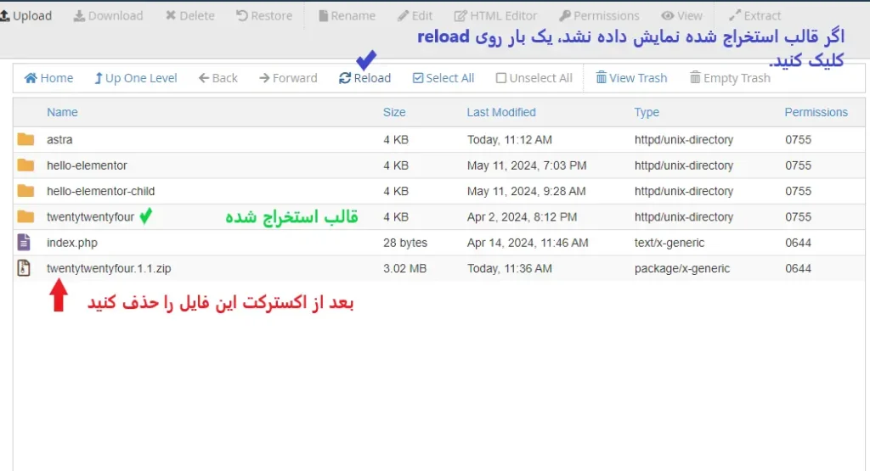Image resolution: width=870 pixels, height=471 pixels.
Task: Click 'Apr 14, 2024, 11:46 AM' cell
Action: pyautogui.click(x=527, y=243)
